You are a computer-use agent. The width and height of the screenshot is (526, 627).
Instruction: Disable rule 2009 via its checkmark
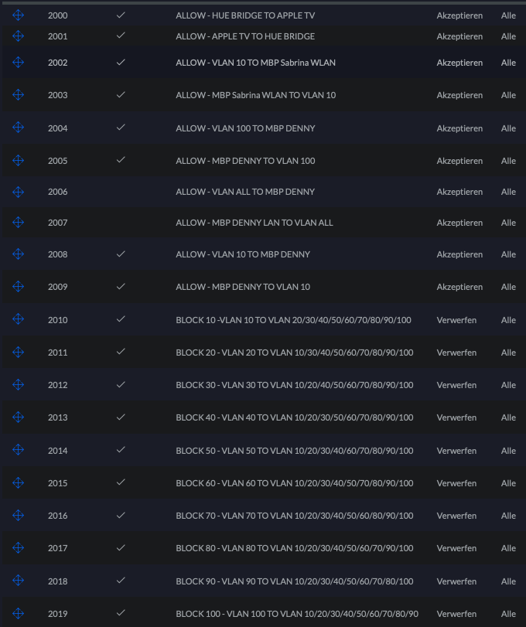121,287
